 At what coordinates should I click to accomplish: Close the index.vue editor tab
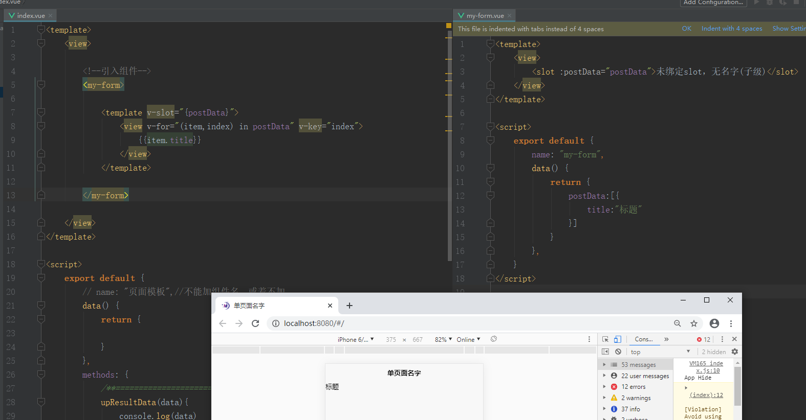pyautogui.click(x=51, y=16)
